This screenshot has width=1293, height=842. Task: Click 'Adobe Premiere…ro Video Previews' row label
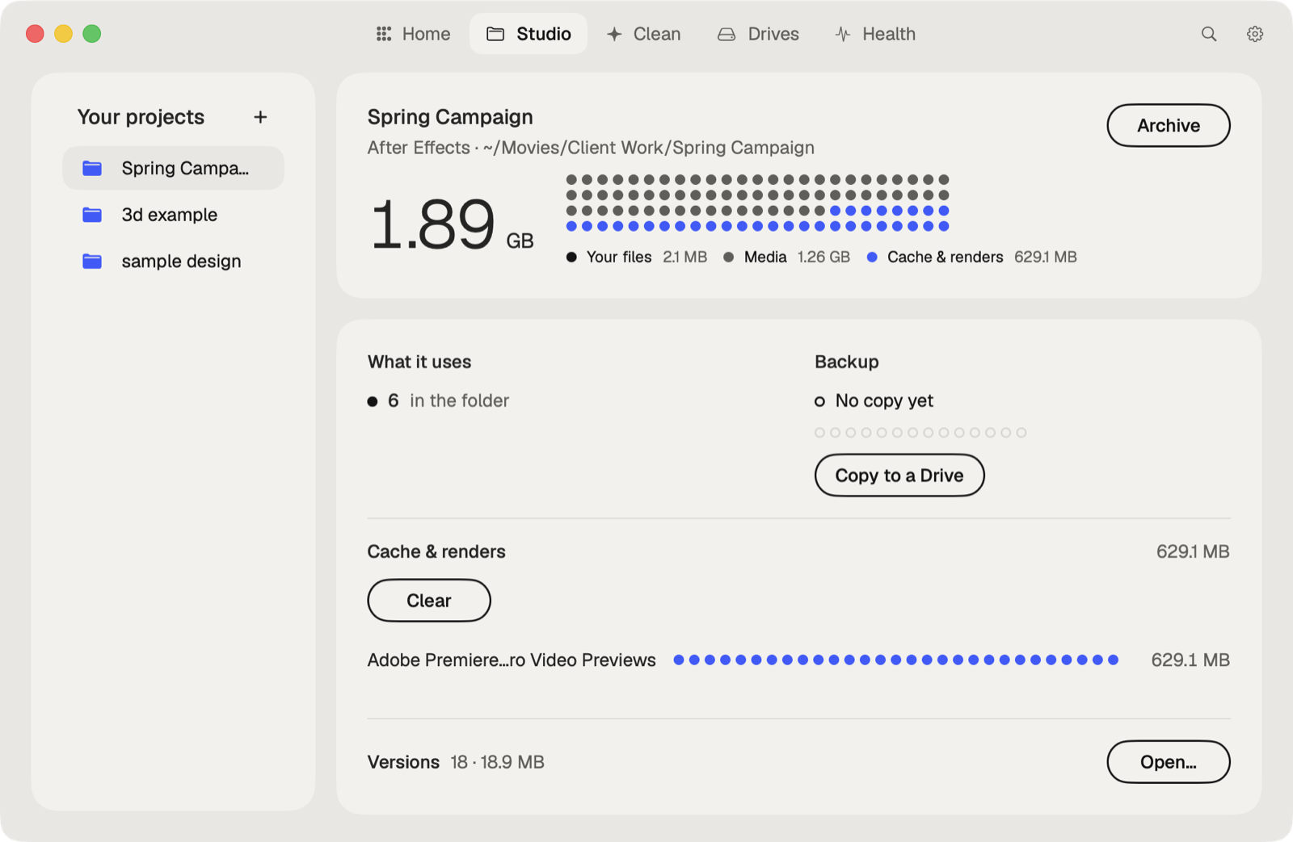(x=512, y=660)
